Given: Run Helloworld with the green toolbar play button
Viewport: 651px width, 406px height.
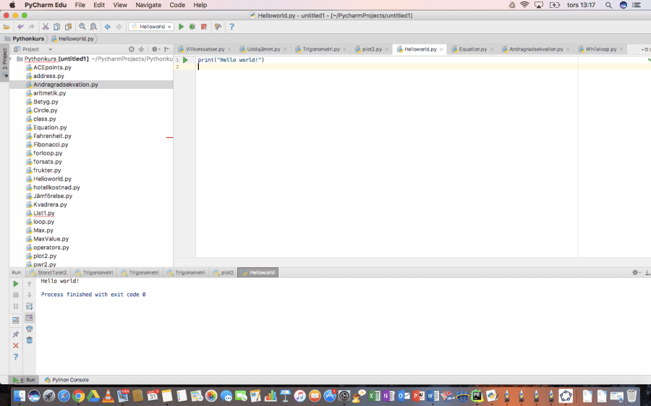Looking at the screenshot, I should 182,27.
